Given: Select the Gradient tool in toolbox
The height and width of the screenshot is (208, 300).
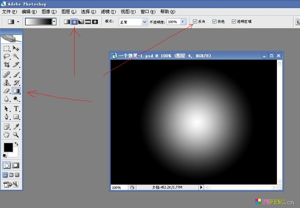Looking at the screenshot, I should pyautogui.click(x=16, y=91).
